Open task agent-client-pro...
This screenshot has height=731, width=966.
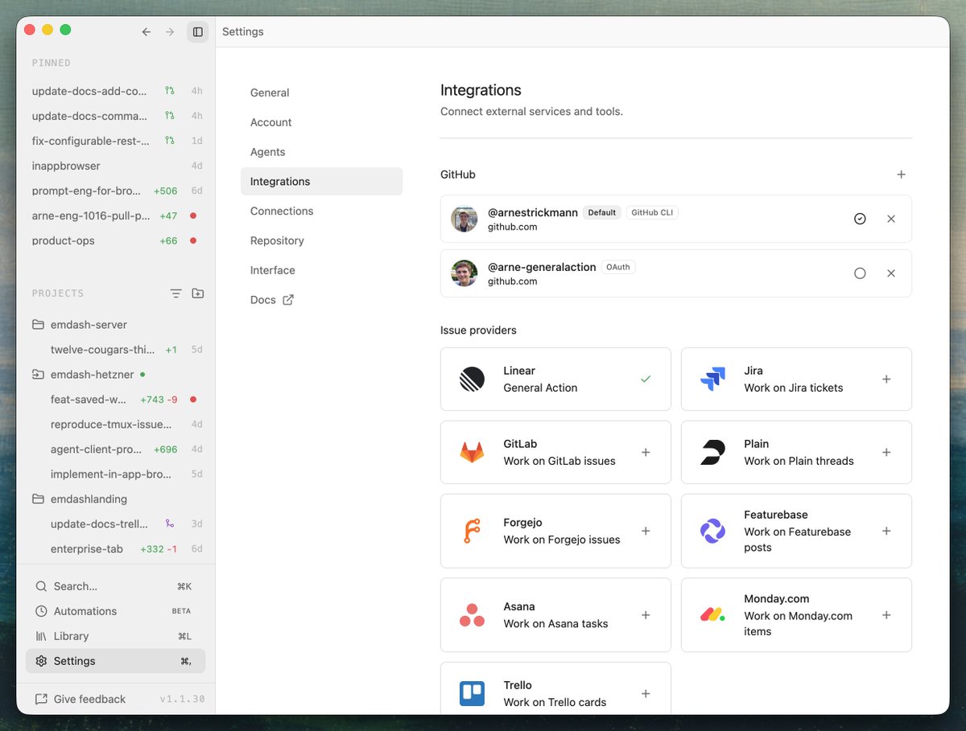[x=116, y=450]
